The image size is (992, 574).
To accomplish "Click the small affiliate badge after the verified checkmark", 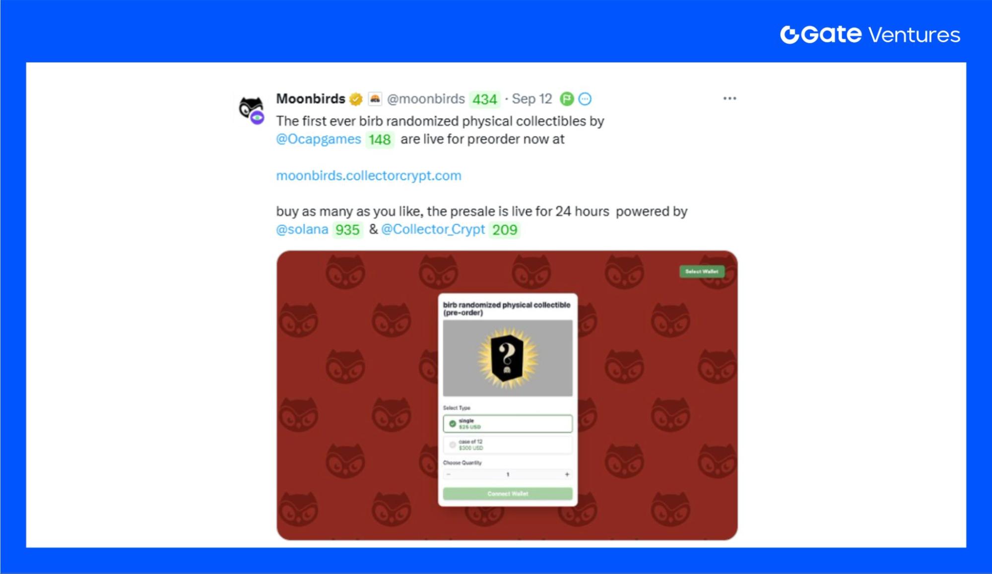I will point(375,99).
